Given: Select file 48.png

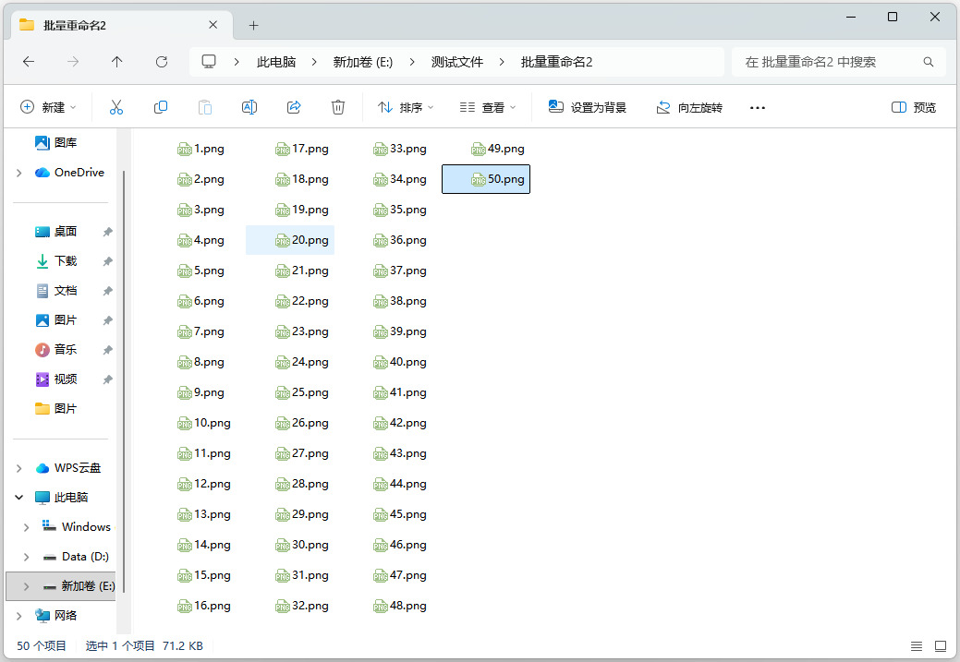Looking at the screenshot, I should coord(400,606).
